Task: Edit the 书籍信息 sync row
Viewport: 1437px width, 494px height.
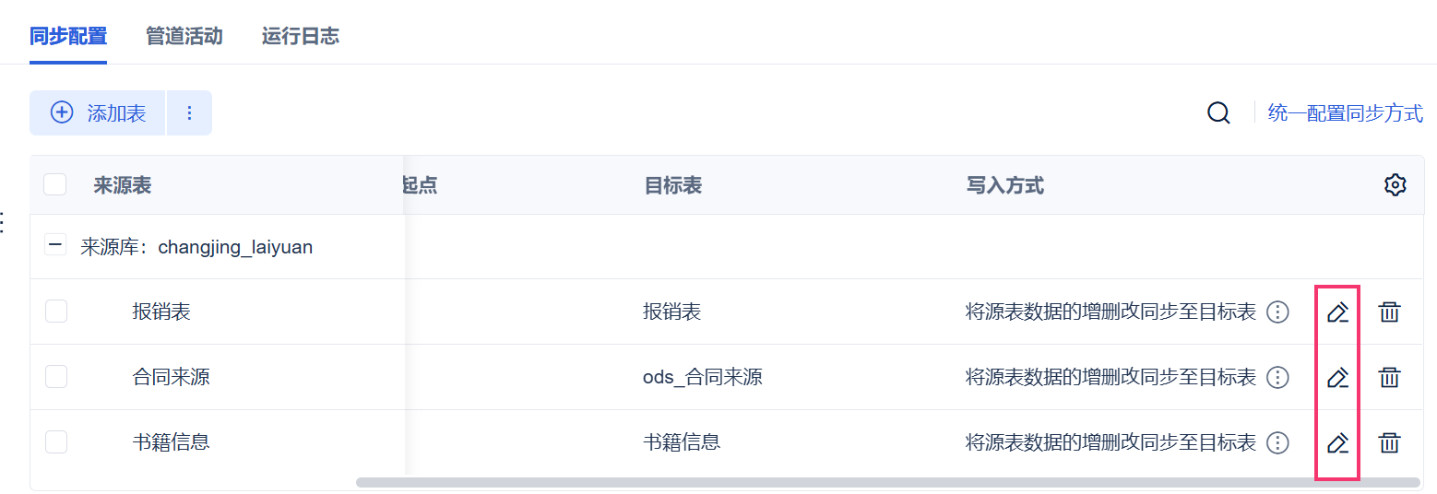Action: [1337, 443]
